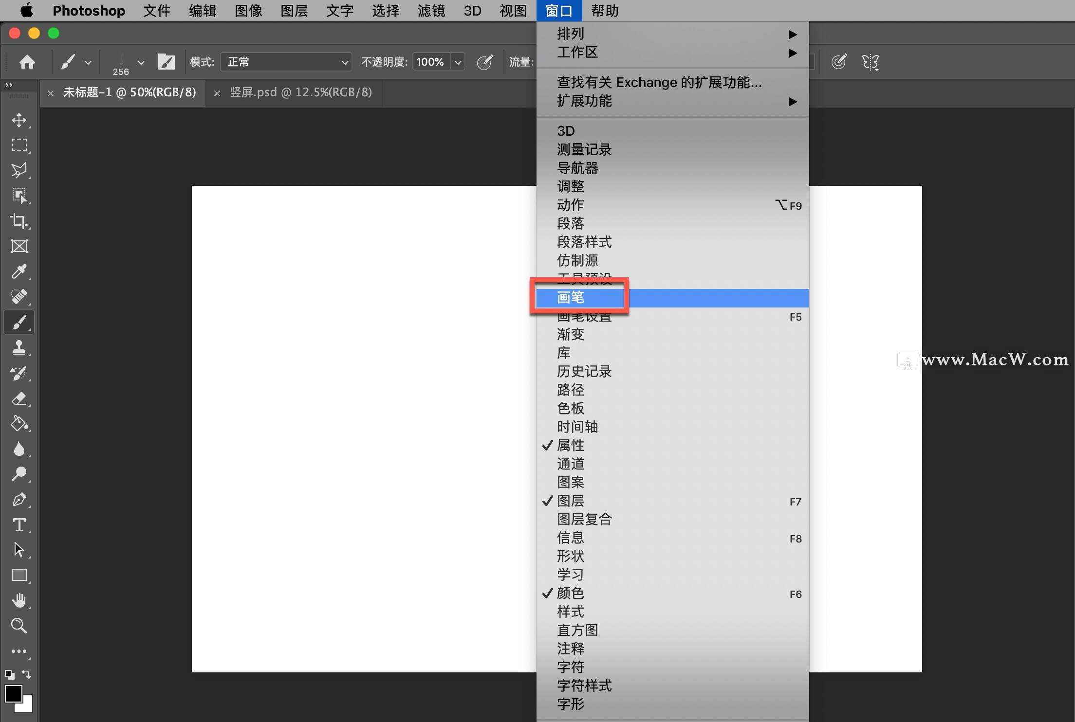Open the 模式 blending mode dropdown
The height and width of the screenshot is (722, 1075).
tap(285, 62)
